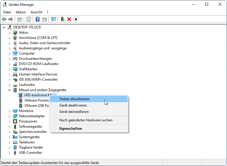Click the properties toolbar icon

(x=28, y=19)
